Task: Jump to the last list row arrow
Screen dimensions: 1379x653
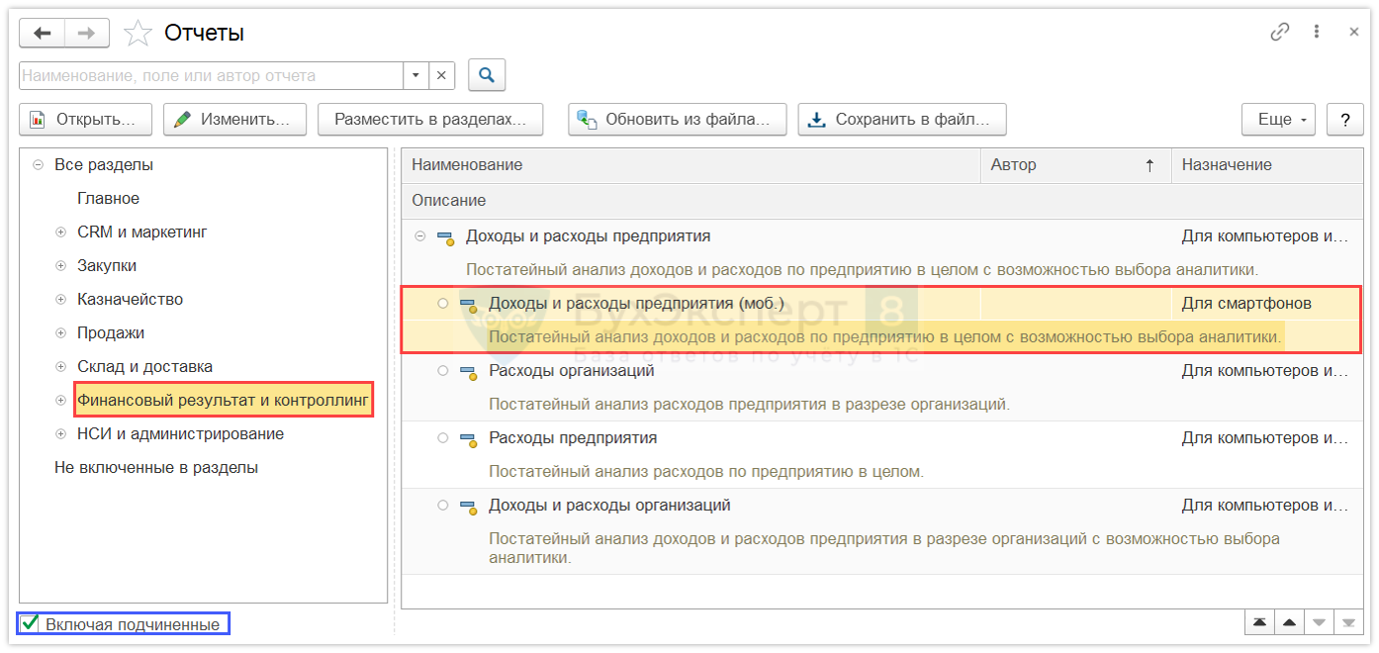Action: [x=1347, y=622]
